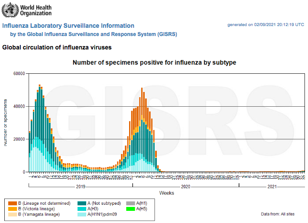308x223 pixels.
Task: Click the 'Number of specimens' axis title
Action: point(5,123)
